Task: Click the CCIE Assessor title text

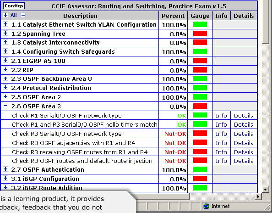Action: 139,6
